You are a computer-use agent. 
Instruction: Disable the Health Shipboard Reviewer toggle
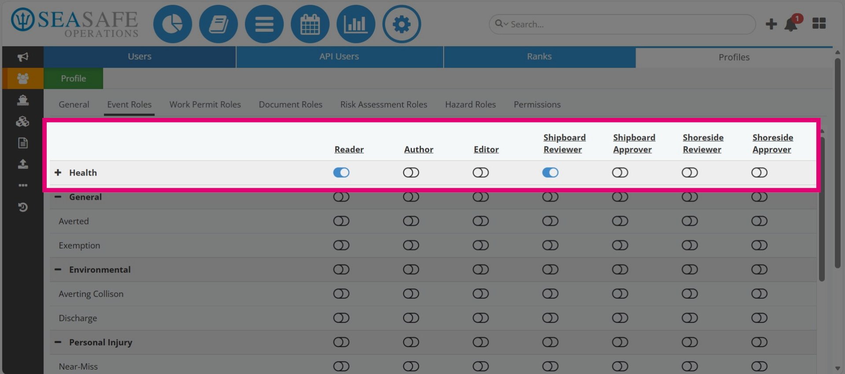(x=550, y=172)
